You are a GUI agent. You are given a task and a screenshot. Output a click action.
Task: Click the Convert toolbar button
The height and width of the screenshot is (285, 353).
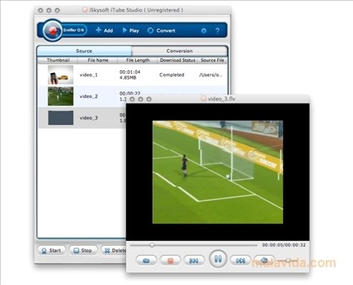point(161,31)
